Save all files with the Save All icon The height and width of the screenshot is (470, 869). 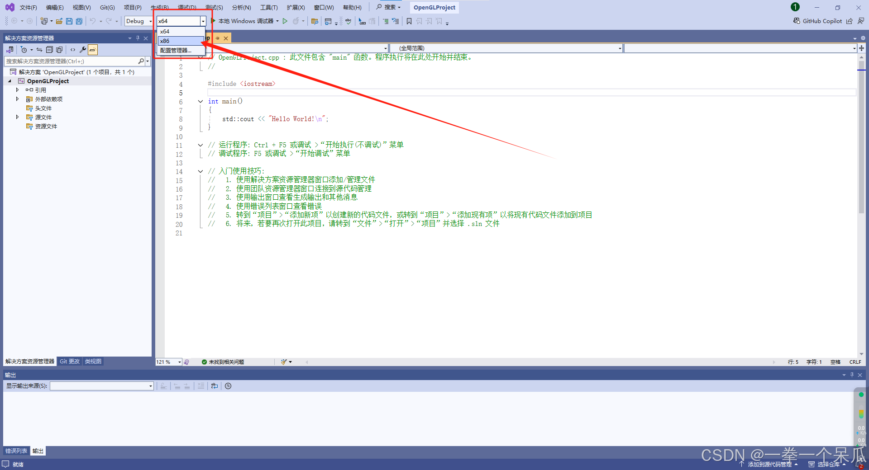79,21
